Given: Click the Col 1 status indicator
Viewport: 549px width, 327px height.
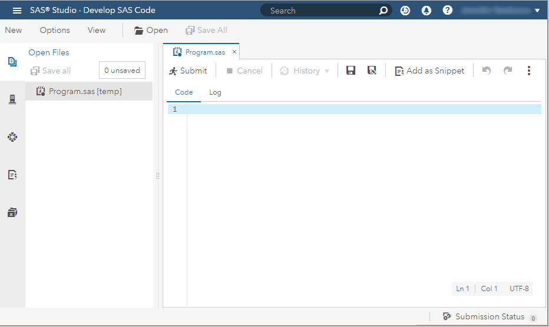Looking at the screenshot, I should (489, 289).
